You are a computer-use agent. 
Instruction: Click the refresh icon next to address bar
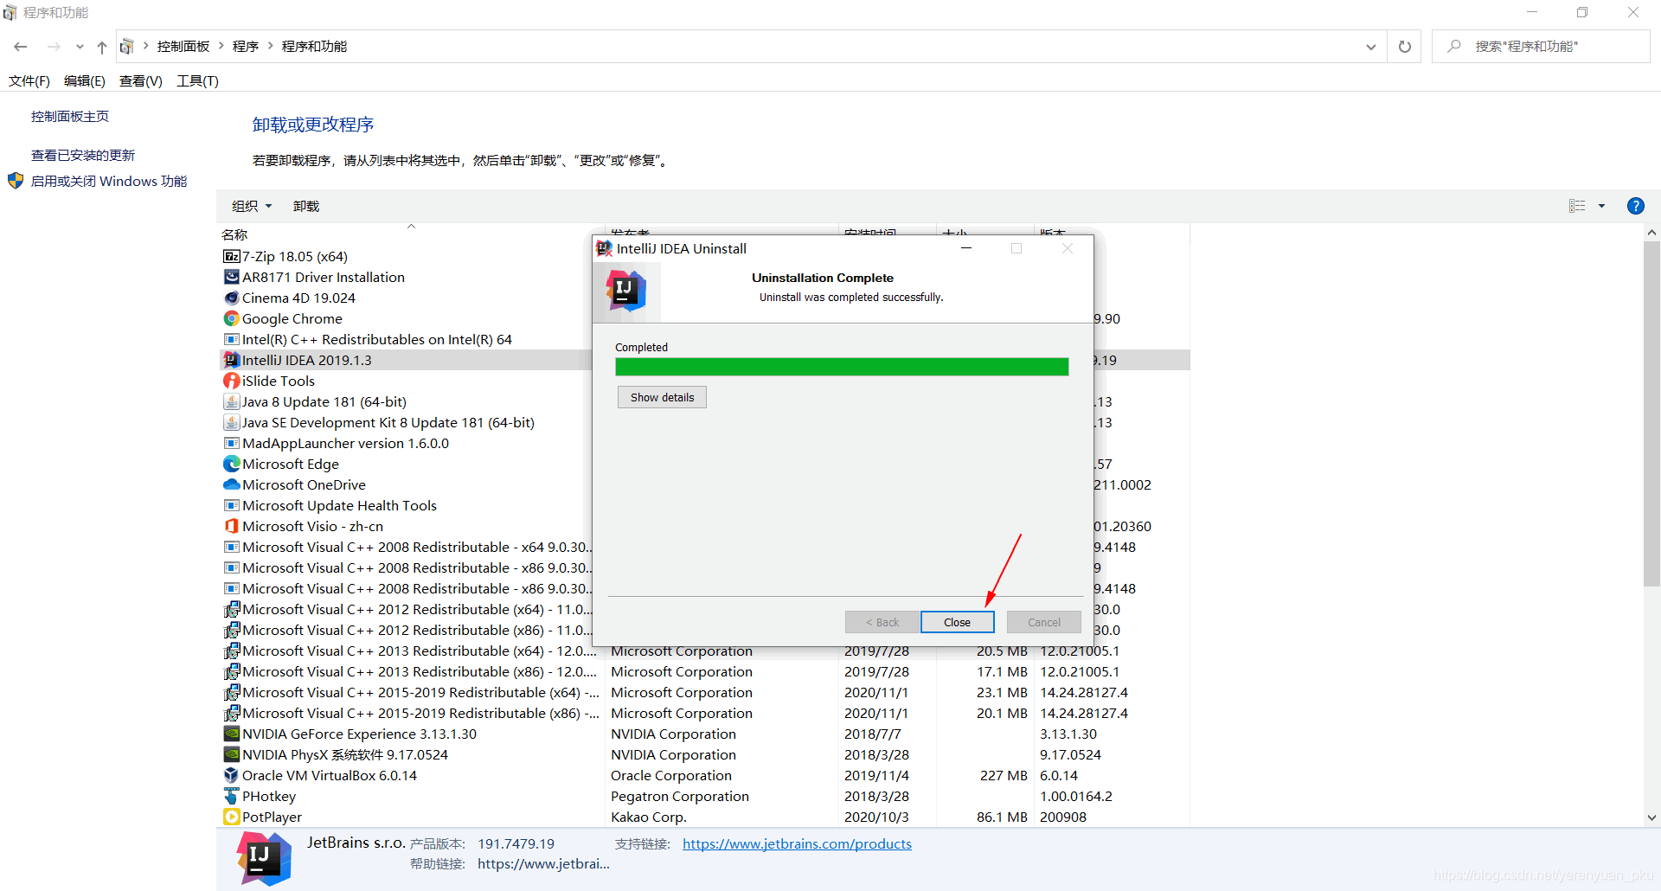pos(1405,47)
